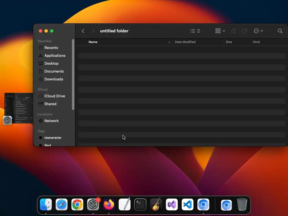Click the Recents clock icon
Screen dimensions: 288x216
tap(40, 48)
